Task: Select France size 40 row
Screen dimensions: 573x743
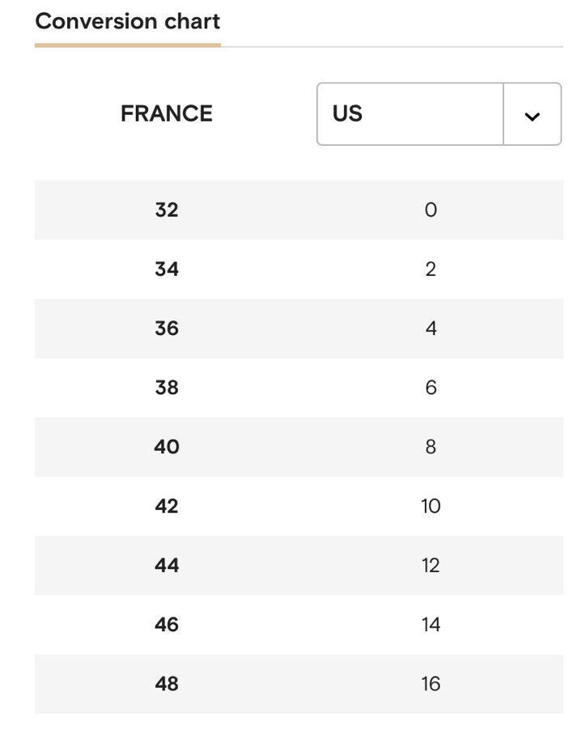Action: [299, 447]
